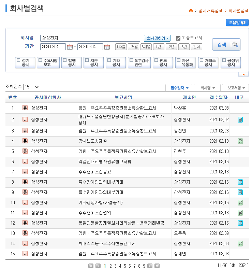Open 최대주주등소유주식변동신고서 report
This screenshot has height=270, width=252.
107,243
